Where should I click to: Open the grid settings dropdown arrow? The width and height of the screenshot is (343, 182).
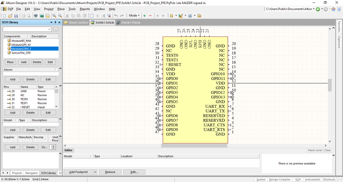tap(195, 16)
